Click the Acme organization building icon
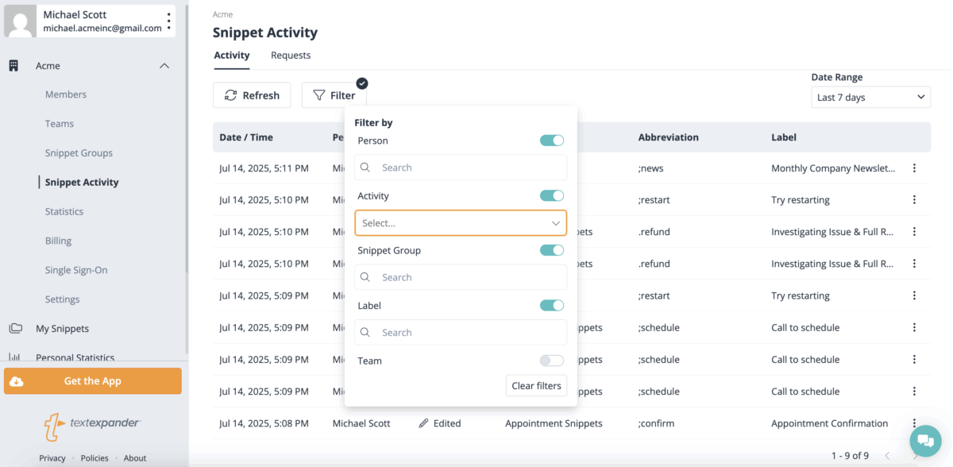The image size is (953, 467). pos(14,66)
